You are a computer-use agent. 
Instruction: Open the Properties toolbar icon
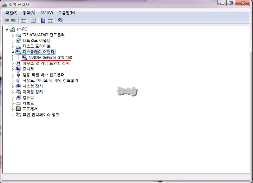[x=33, y=20]
